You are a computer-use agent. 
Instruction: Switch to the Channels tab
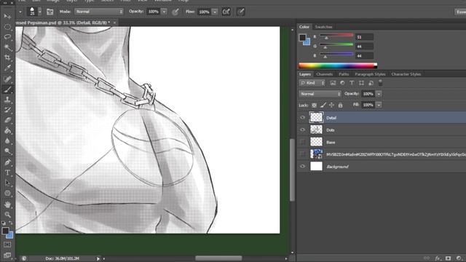tap(324, 74)
